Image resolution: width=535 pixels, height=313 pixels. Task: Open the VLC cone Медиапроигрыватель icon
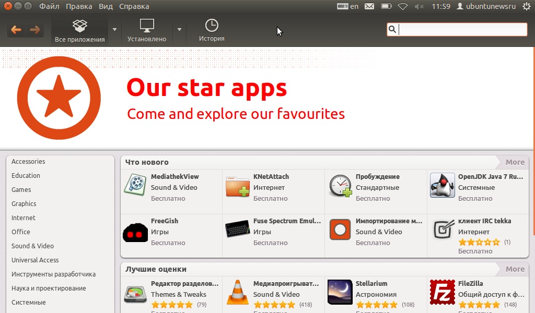coord(238,292)
